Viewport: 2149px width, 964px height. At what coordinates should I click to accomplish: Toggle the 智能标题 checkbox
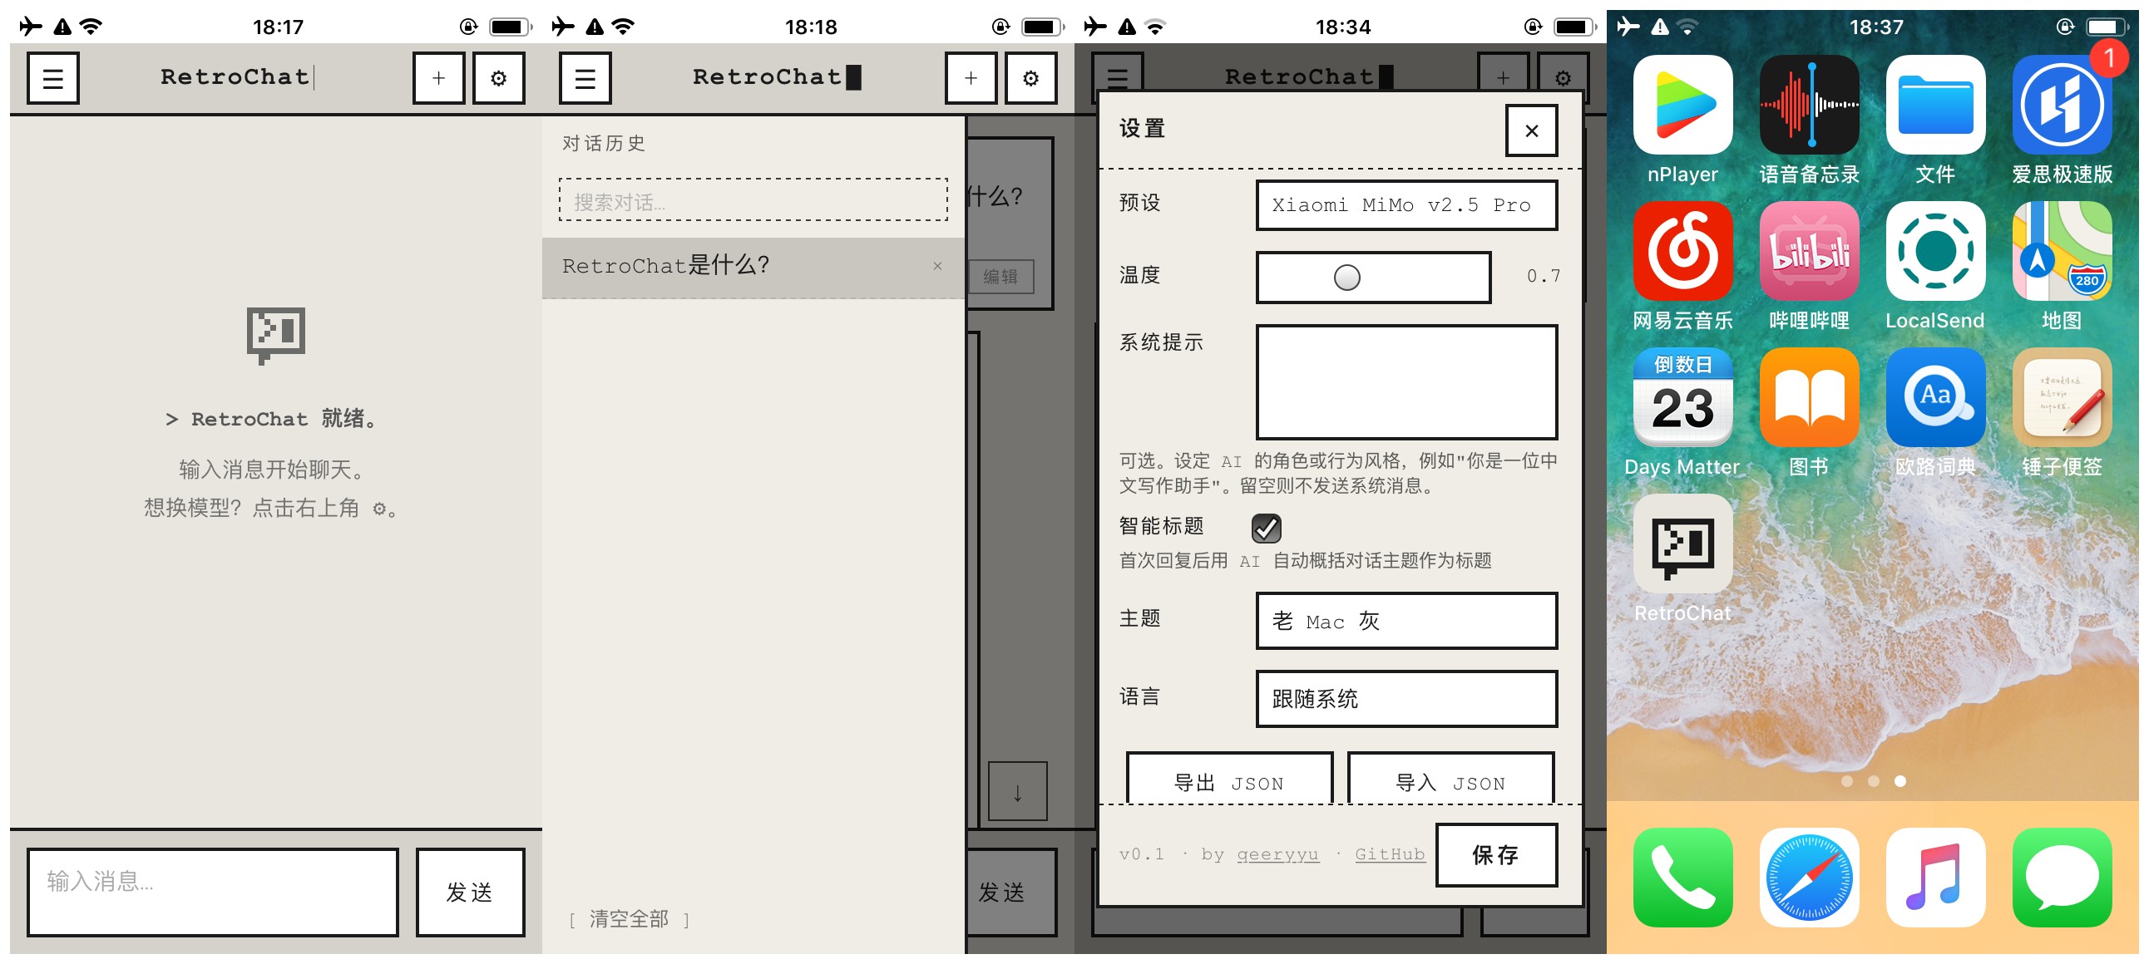click(1267, 528)
